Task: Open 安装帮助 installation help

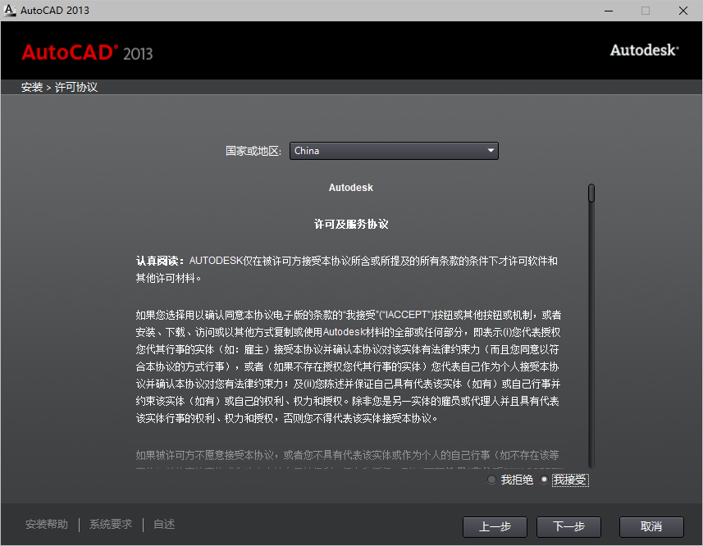Action: (x=46, y=524)
